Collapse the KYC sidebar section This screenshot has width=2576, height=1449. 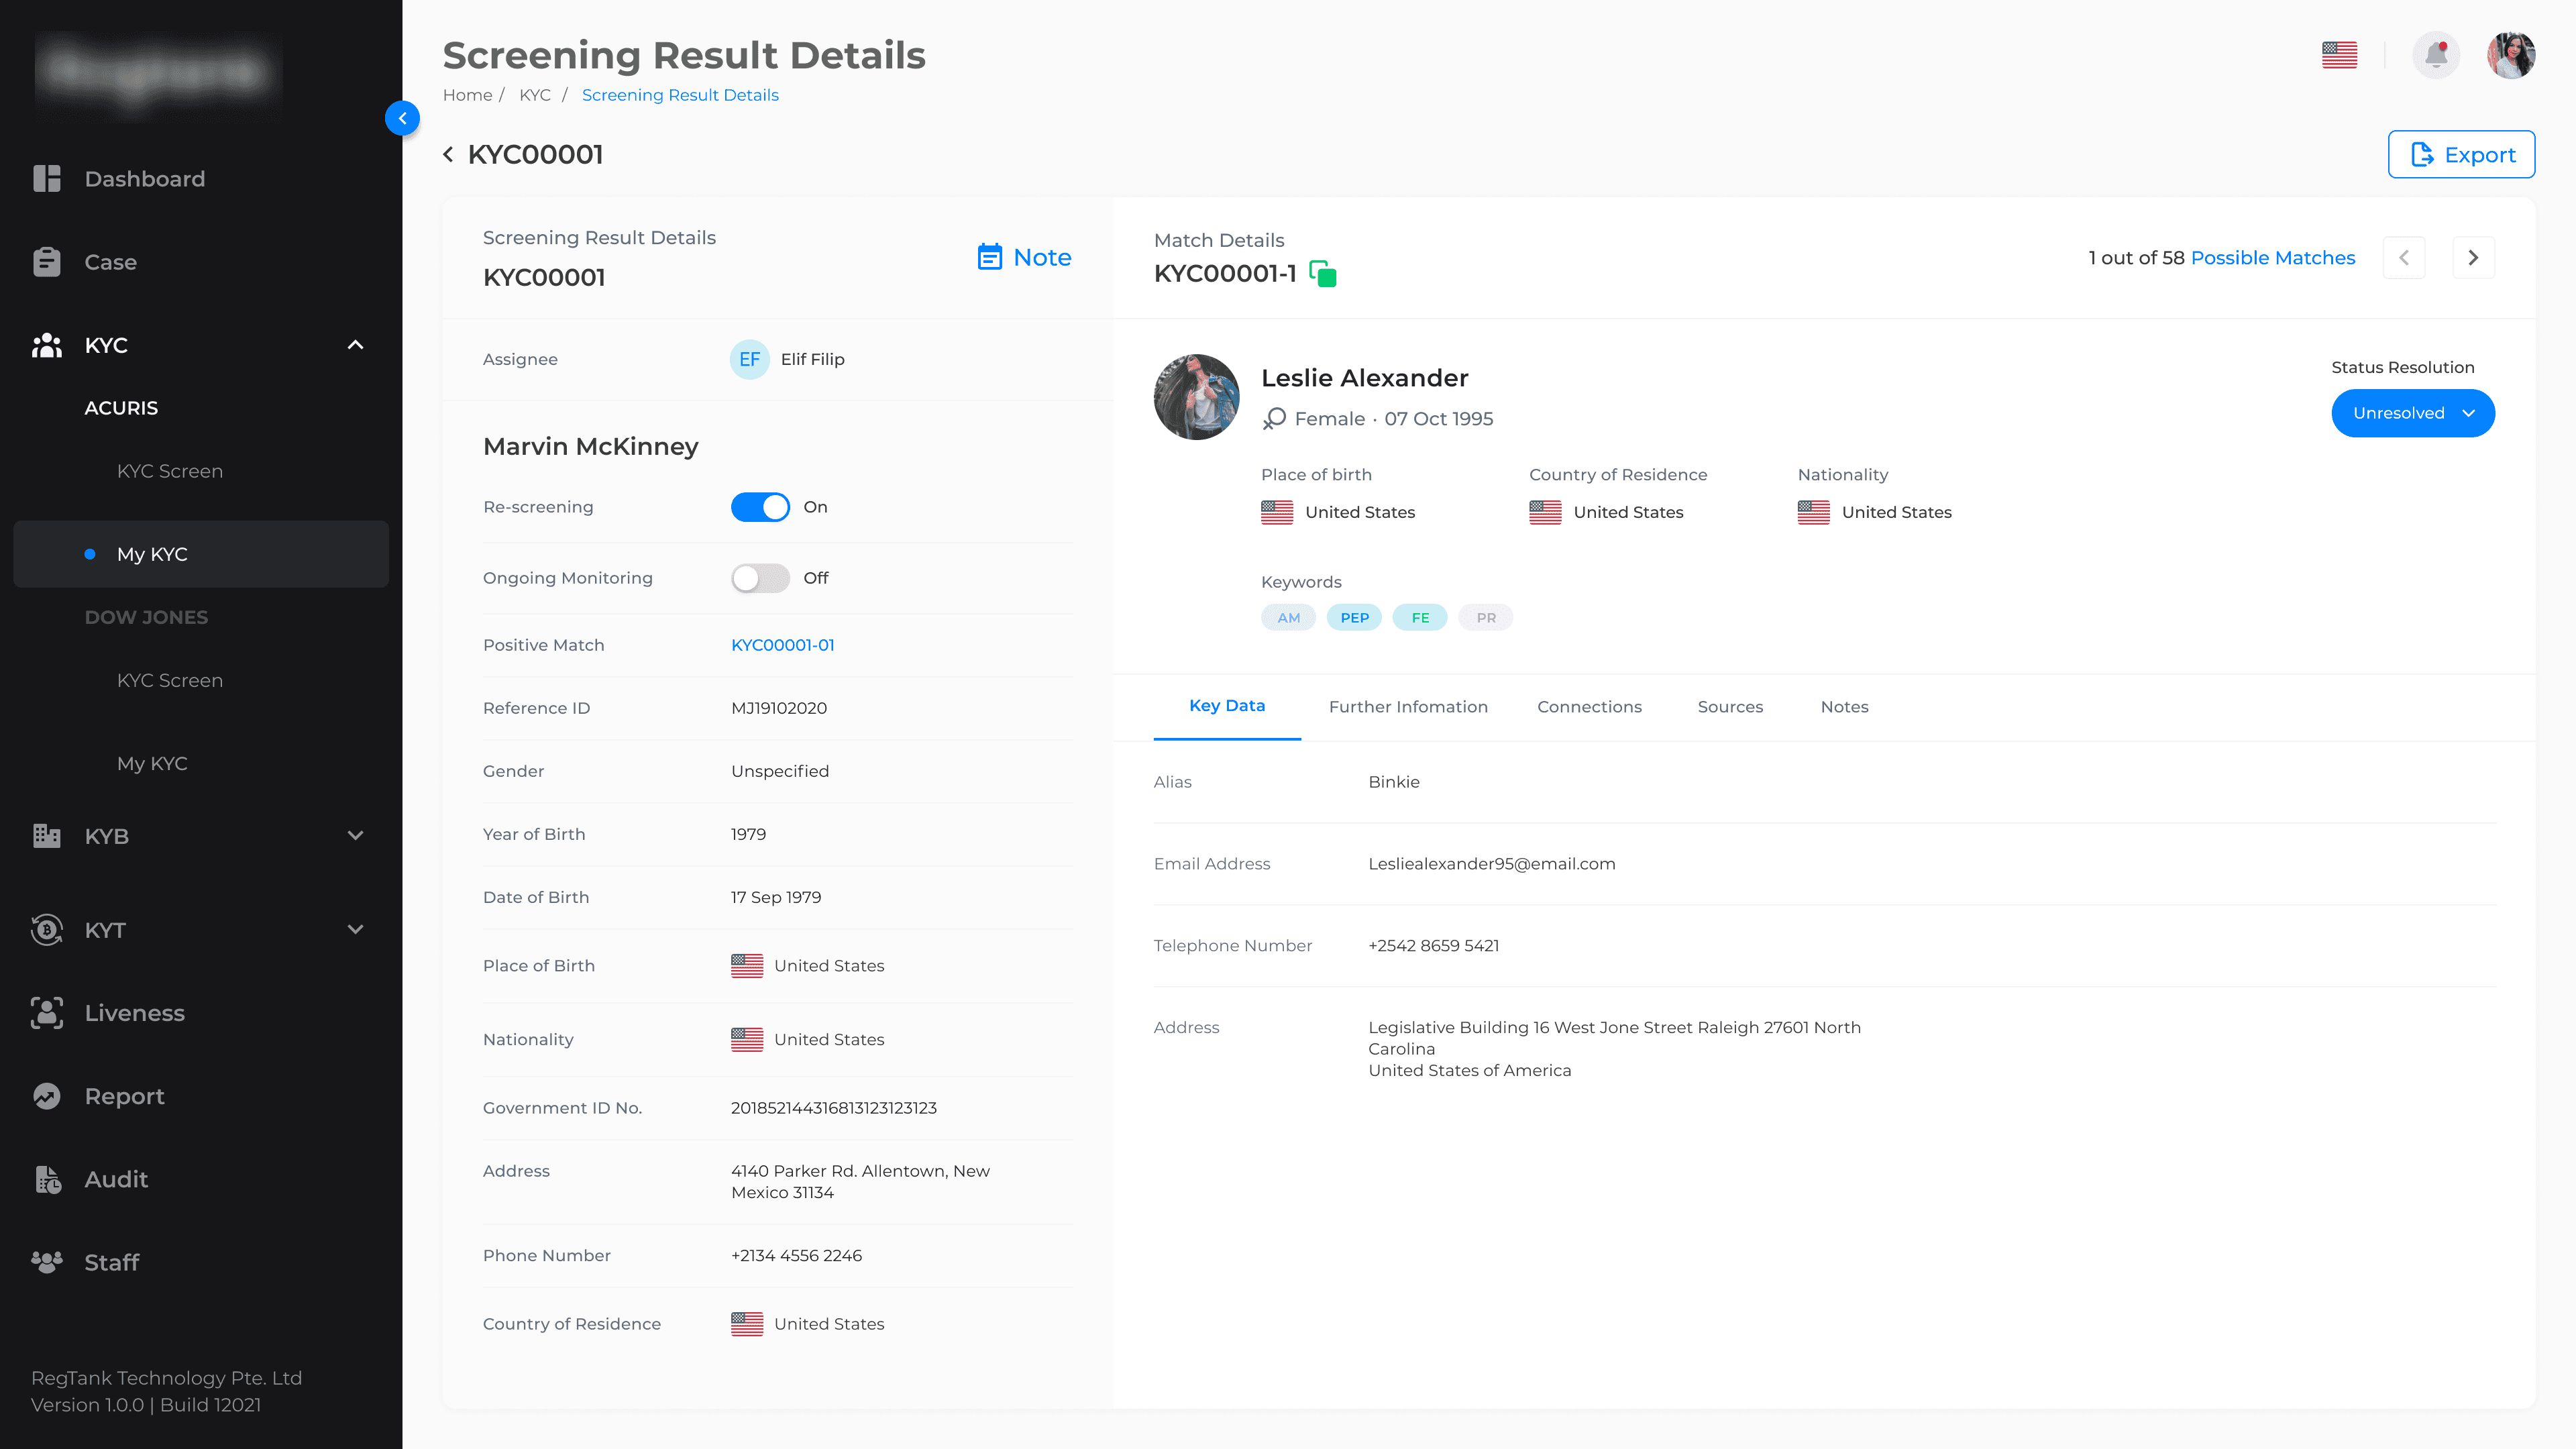click(x=355, y=345)
